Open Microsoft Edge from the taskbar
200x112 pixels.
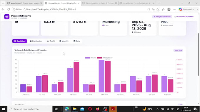[x=67, y=109]
